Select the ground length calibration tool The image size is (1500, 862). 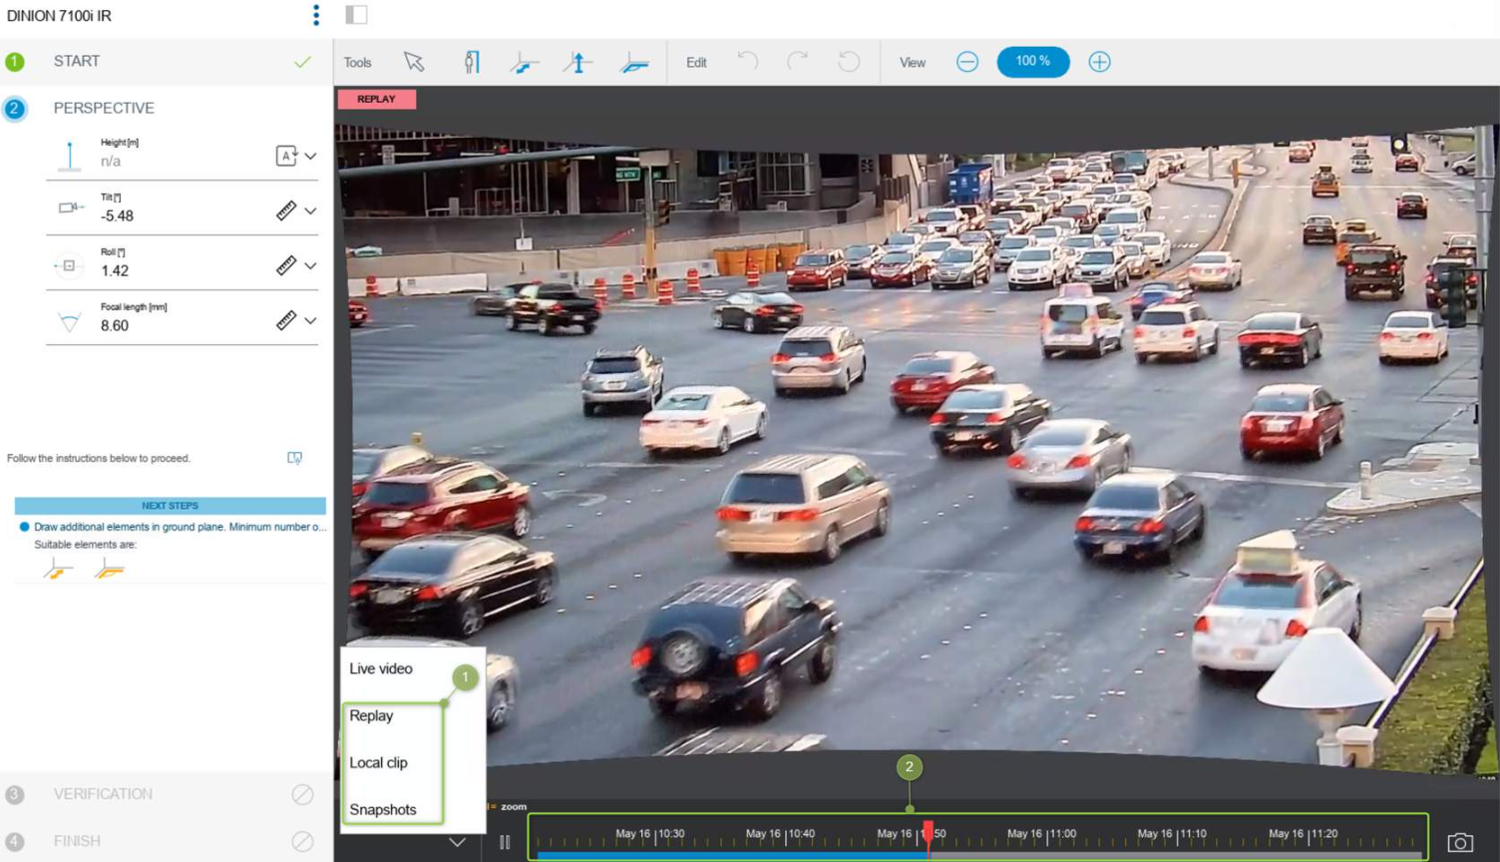tap(524, 63)
